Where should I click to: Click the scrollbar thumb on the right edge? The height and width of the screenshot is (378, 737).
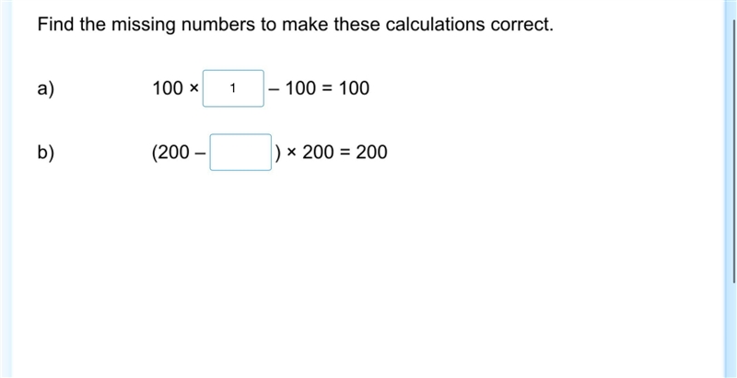point(734,153)
